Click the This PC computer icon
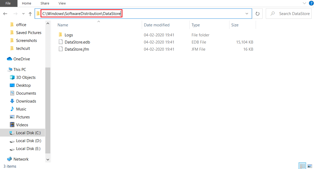The image size is (314, 169). click(10, 70)
